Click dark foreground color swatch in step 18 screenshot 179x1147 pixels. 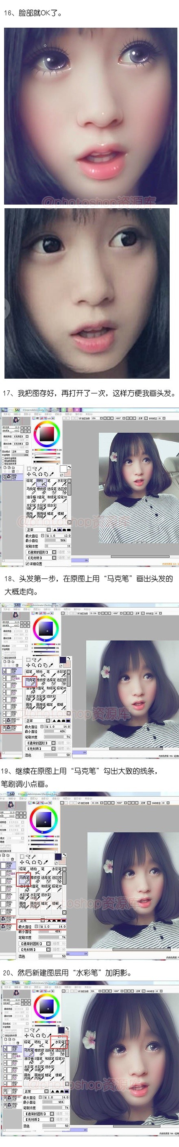63,660
